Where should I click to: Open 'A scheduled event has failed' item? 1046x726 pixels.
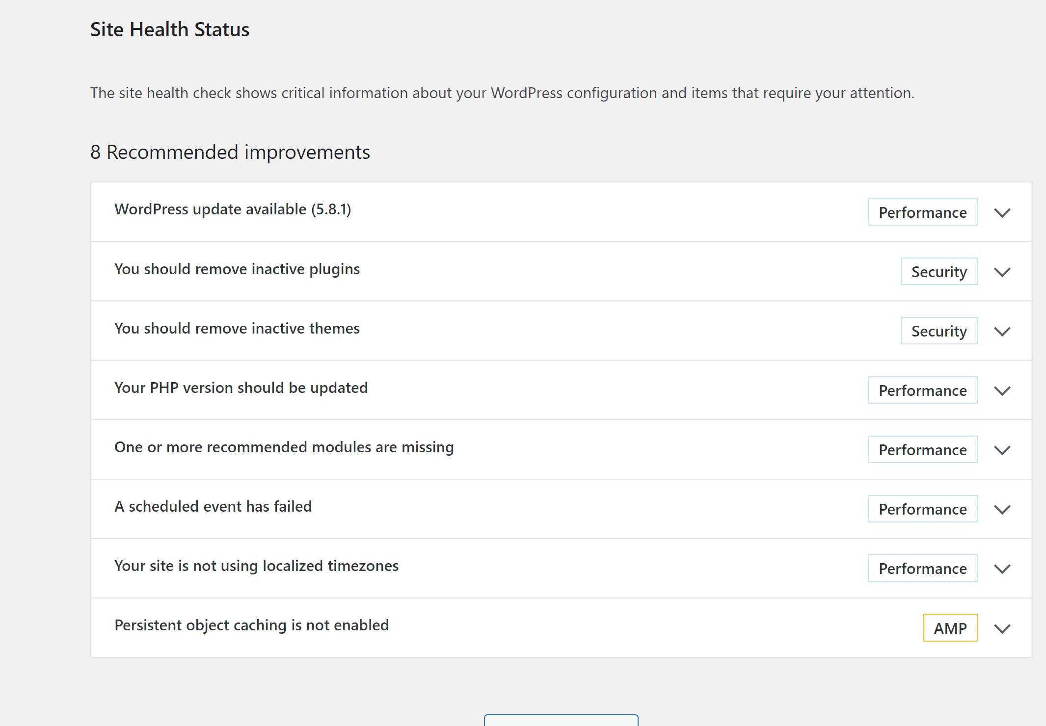[213, 507]
